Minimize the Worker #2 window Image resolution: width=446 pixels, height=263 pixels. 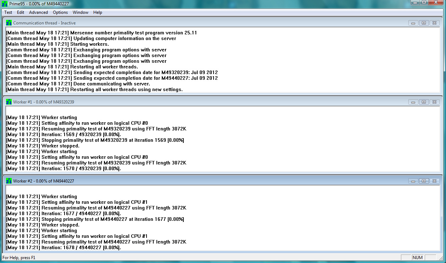(413, 181)
